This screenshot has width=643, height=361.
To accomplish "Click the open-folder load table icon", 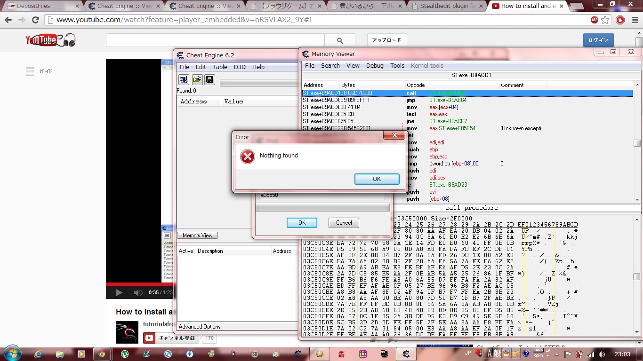I will (197, 79).
